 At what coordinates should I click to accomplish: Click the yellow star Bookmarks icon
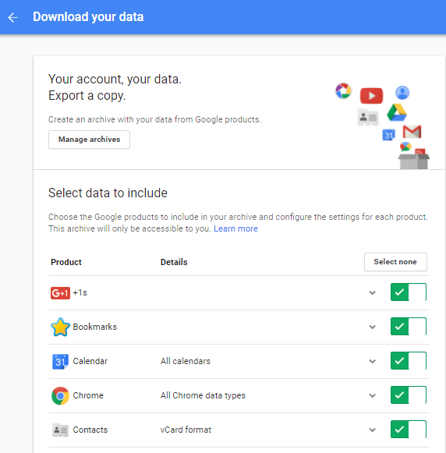click(60, 327)
